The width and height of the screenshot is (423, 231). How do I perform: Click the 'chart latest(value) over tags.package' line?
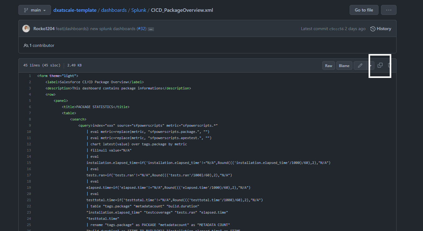137,144
